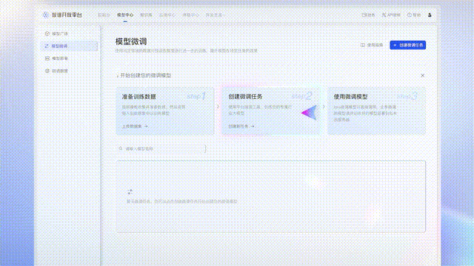
Task: Open the API密钥 item in the header
Action: click(x=391, y=15)
